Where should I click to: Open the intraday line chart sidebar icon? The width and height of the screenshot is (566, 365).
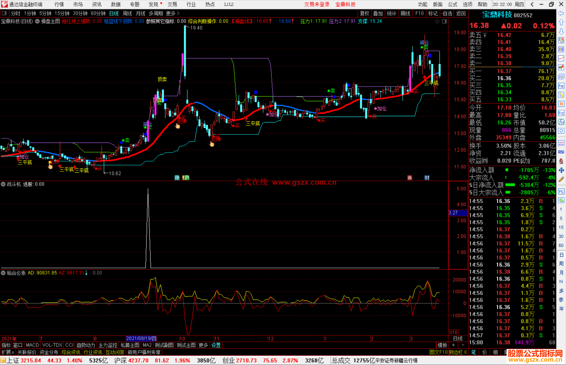561,58
